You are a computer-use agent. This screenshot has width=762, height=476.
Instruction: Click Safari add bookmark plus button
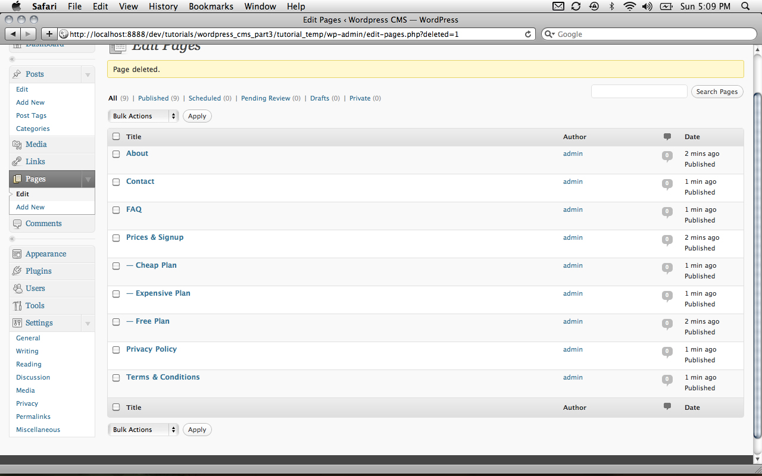[x=49, y=34]
